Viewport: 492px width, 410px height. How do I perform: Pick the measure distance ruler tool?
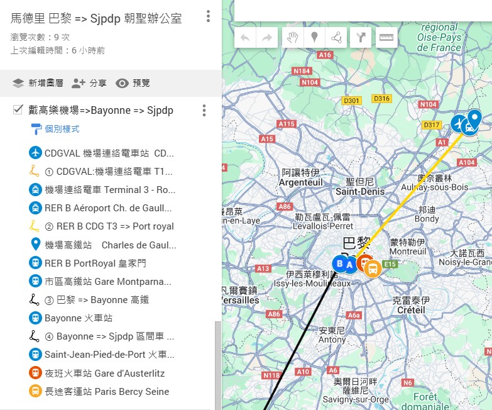[x=386, y=38]
